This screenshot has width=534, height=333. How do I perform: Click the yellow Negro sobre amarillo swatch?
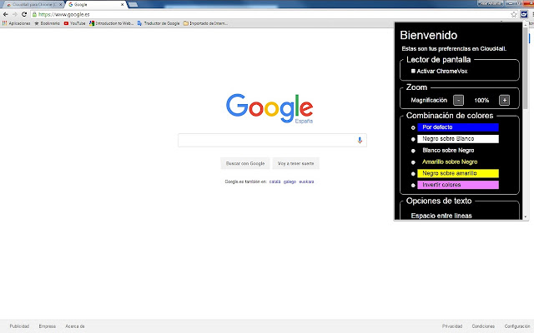[458, 173]
